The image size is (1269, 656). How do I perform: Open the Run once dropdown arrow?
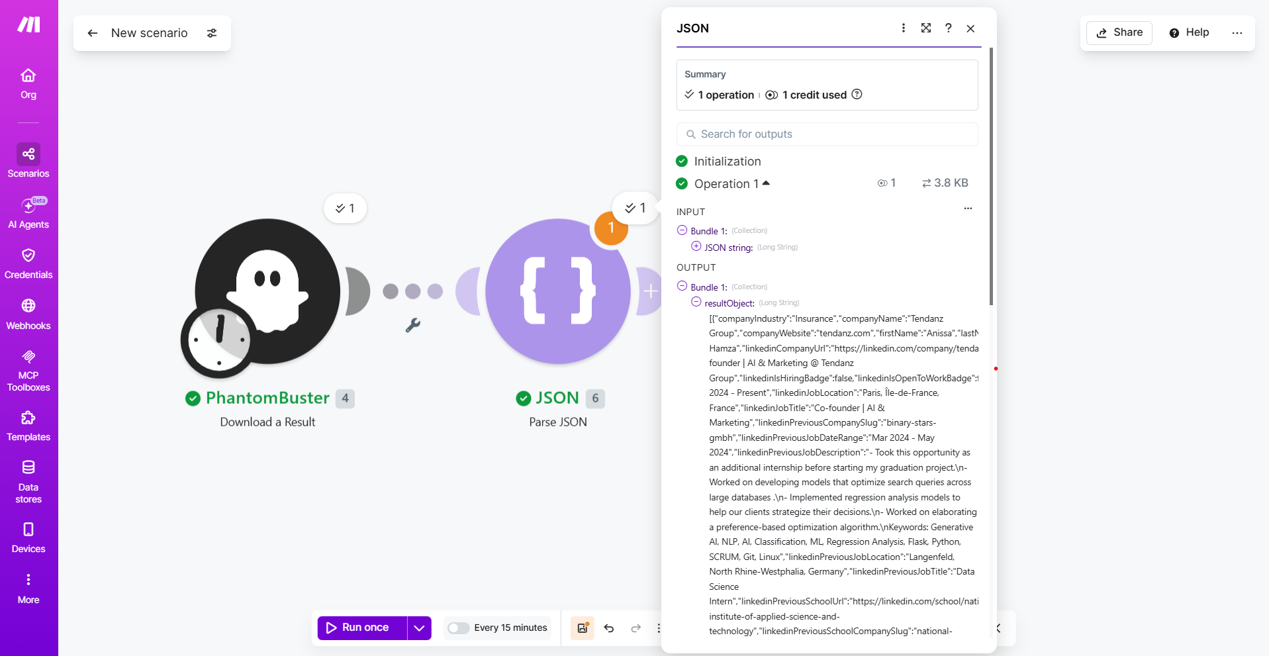[x=420, y=628]
